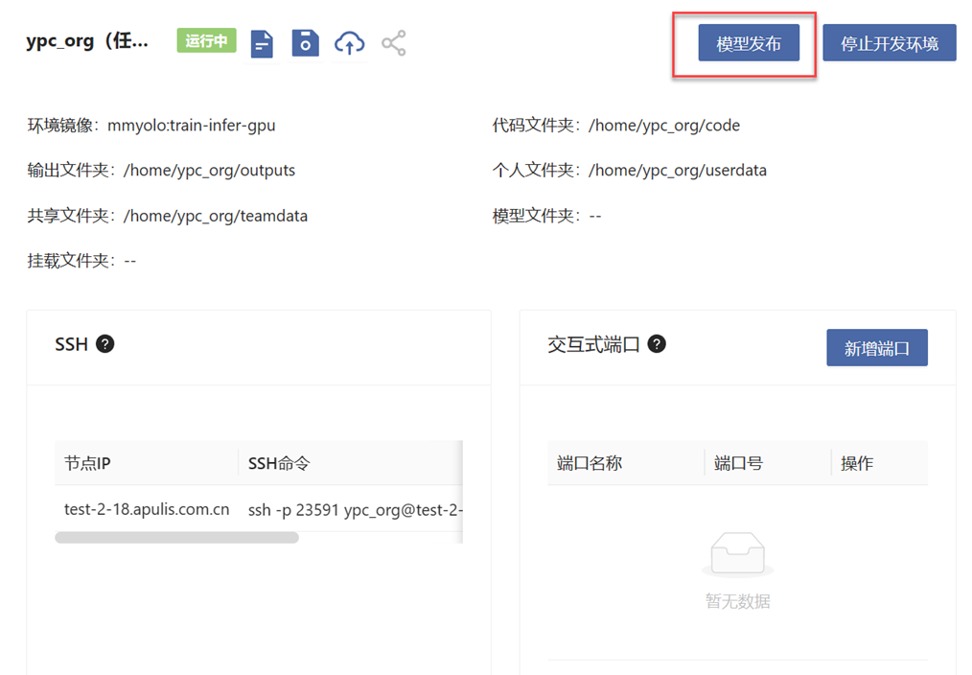
Task: Open the 交互式端口 help question mark icon
Action: pos(657,344)
